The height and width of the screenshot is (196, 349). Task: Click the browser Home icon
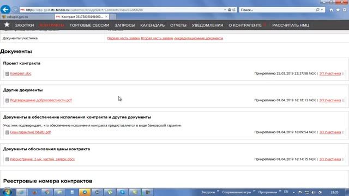point(331,10)
